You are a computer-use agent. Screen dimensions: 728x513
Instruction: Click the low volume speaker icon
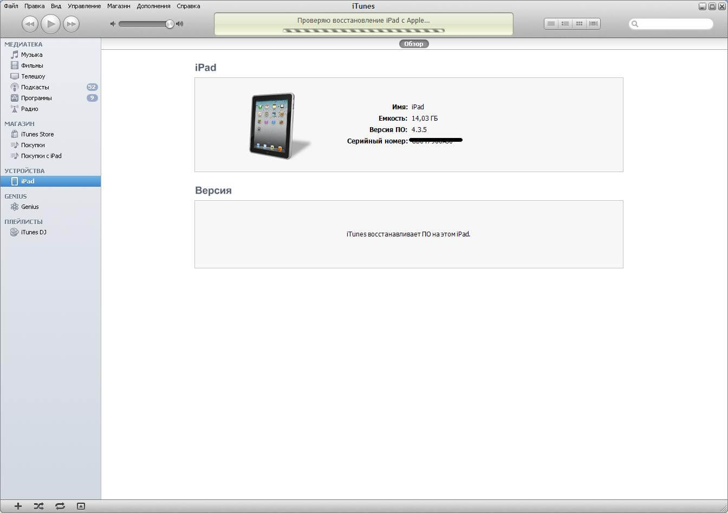tap(113, 24)
